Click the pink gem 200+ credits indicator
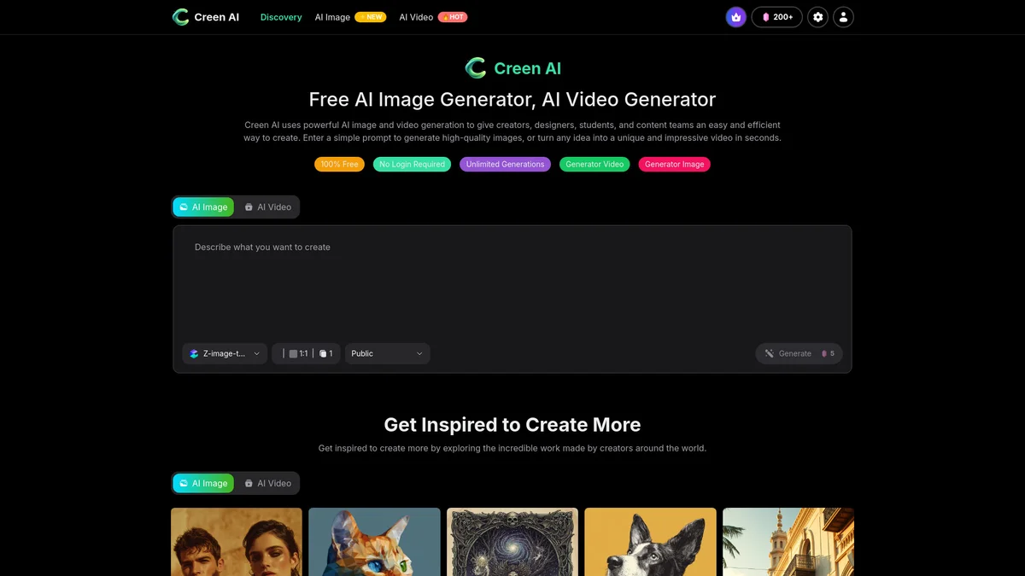 click(776, 16)
